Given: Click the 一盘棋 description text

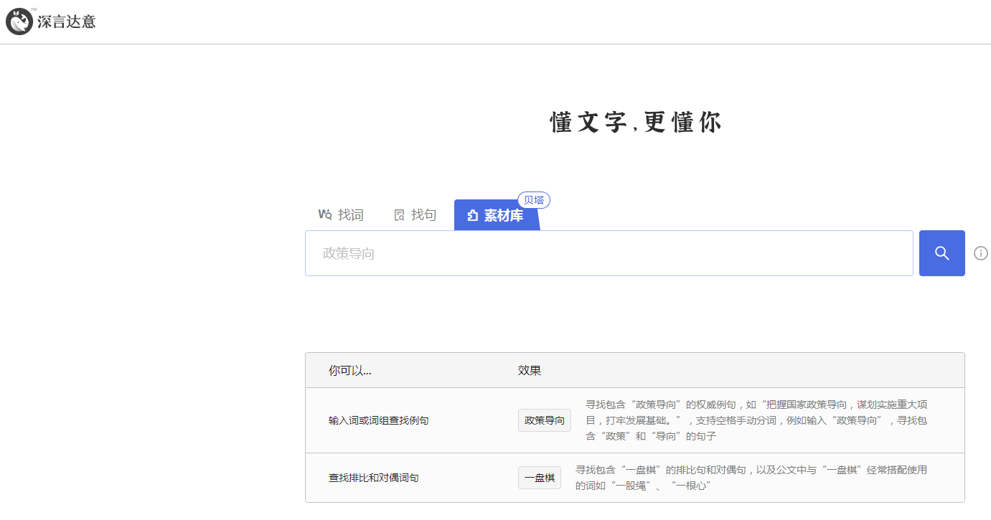Looking at the screenshot, I should coord(751,478).
